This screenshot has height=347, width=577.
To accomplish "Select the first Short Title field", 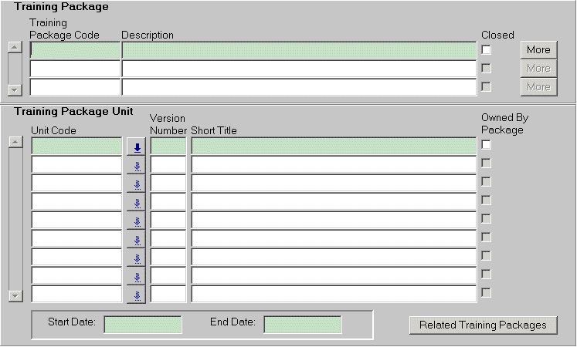I will point(334,146).
